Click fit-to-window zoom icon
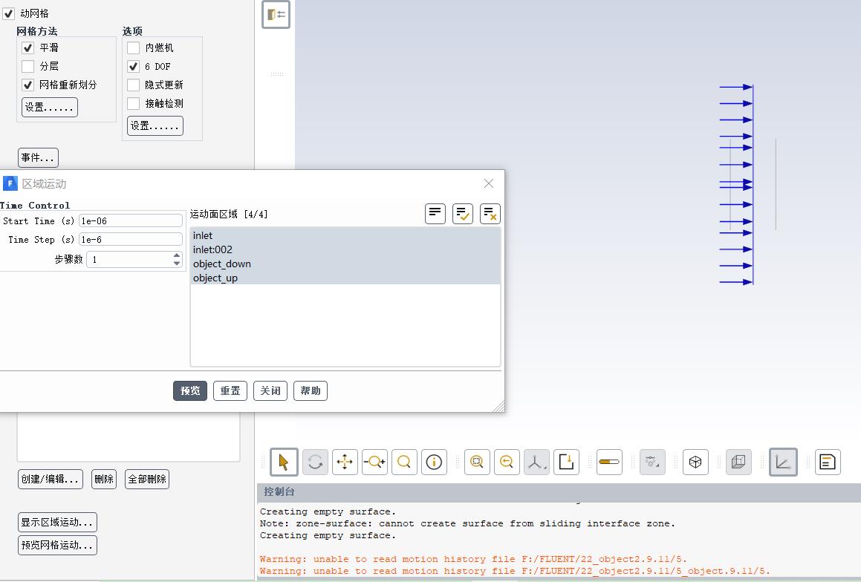The image size is (861, 582). point(477,462)
